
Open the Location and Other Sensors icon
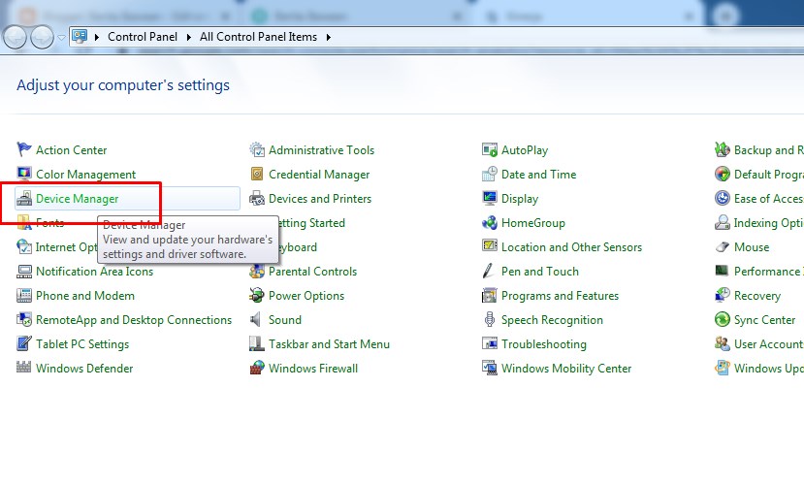[490, 245]
